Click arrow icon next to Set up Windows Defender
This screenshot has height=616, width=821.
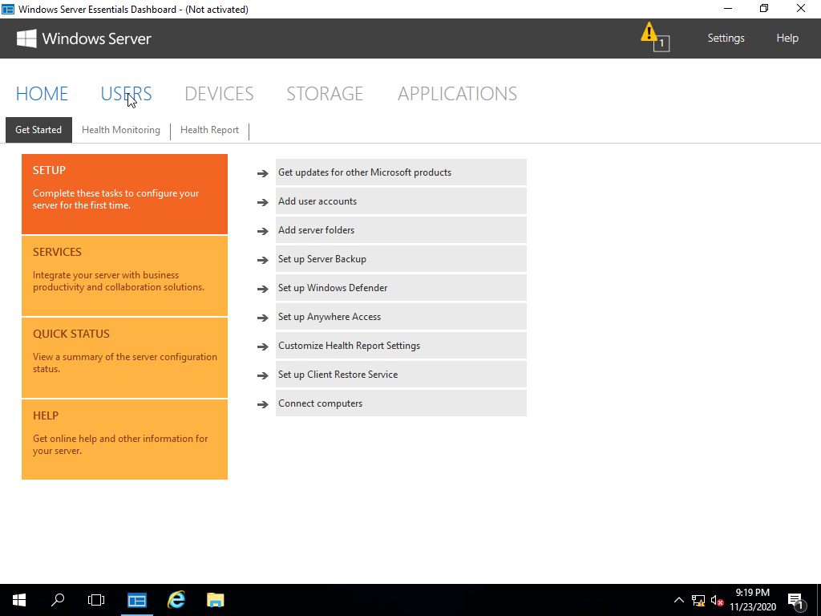[263, 289]
